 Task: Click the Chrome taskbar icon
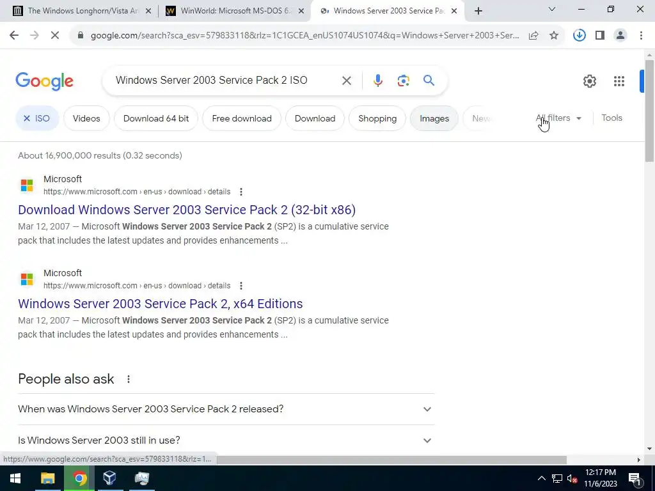[x=79, y=478]
